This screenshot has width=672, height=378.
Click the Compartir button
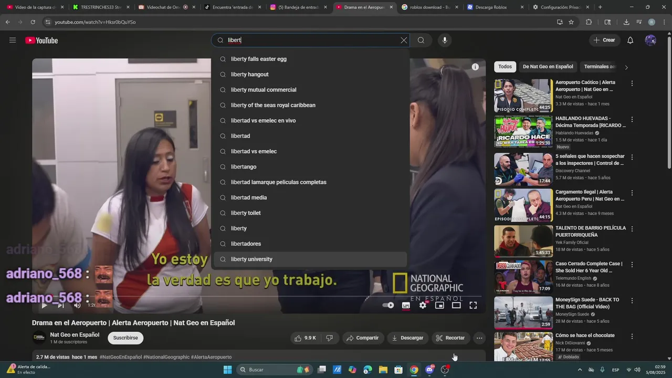pos(363,338)
